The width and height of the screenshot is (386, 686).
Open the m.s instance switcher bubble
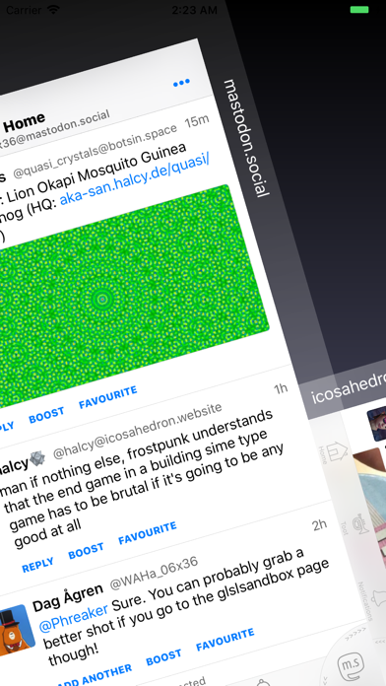(352, 666)
